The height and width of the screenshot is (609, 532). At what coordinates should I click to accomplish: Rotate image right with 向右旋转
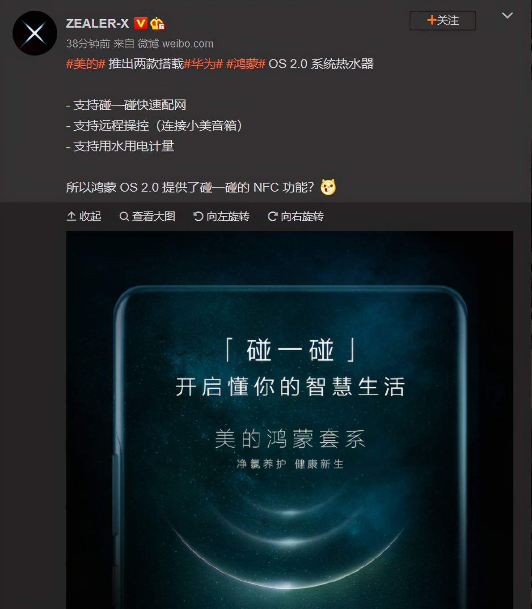pos(296,217)
